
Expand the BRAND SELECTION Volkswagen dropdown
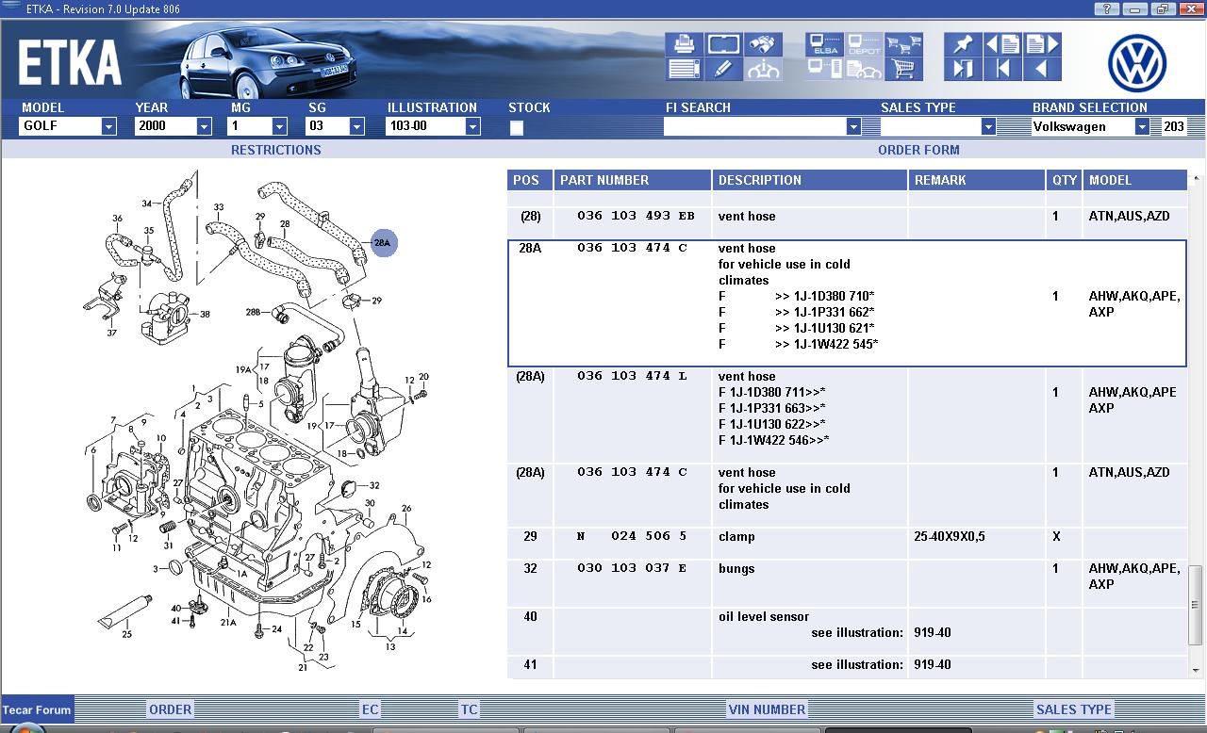point(1141,126)
